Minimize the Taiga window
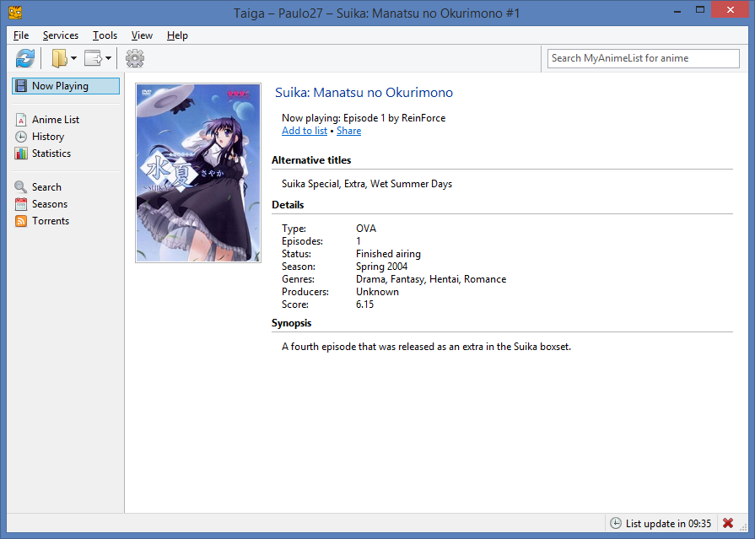Image resolution: width=755 pixels, height=539 pixels. pyautogui.click(x=677, y=10)
